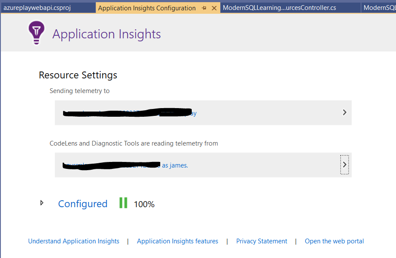The width and height of the screenshot is (396, 258).
Task: Click the Resource Settings heading
Action: 78,75
